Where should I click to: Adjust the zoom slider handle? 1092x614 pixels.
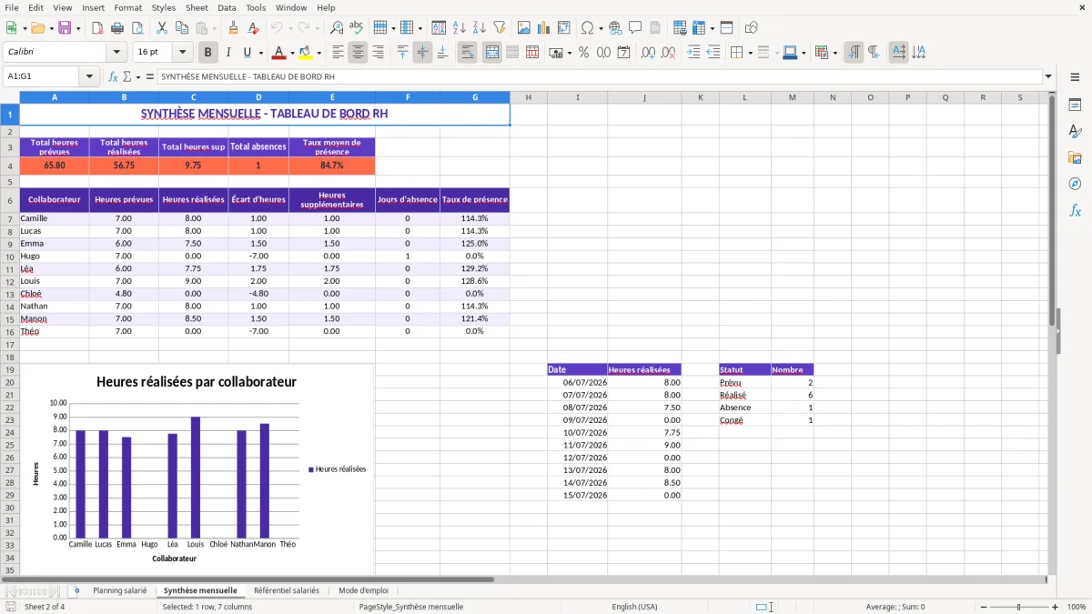(1018, 607)
